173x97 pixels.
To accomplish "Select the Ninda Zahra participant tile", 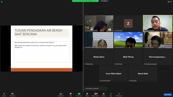I will click(99, 57).
